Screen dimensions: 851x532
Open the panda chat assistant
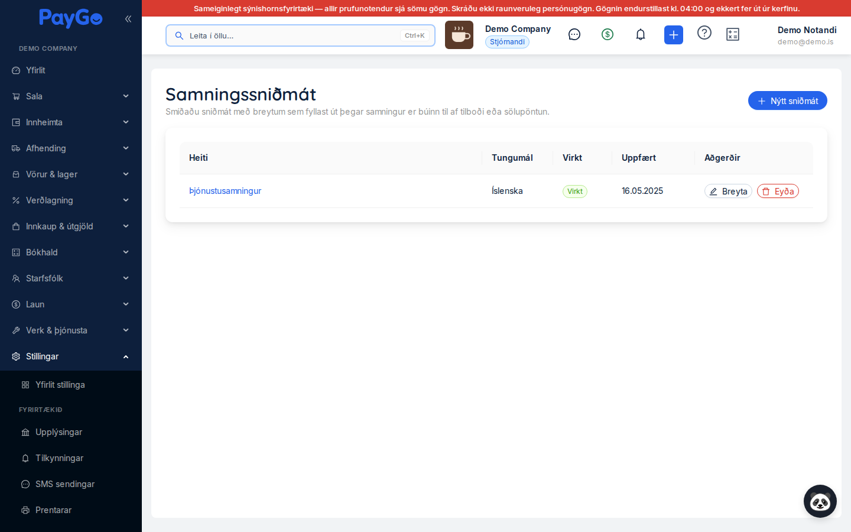pos(820,501)
